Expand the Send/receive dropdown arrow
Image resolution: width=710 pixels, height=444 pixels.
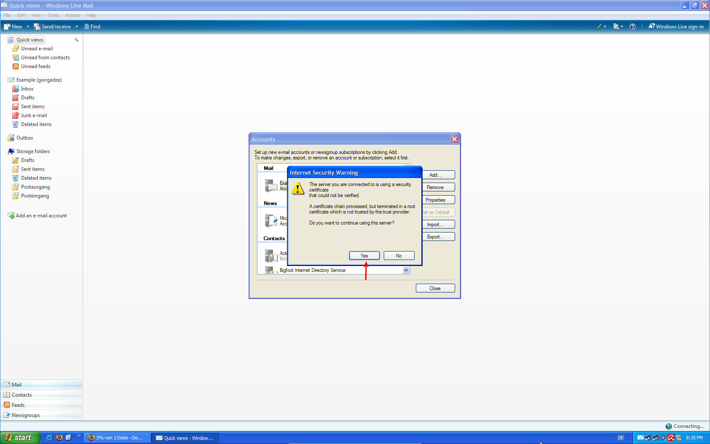tap(77, 27)
